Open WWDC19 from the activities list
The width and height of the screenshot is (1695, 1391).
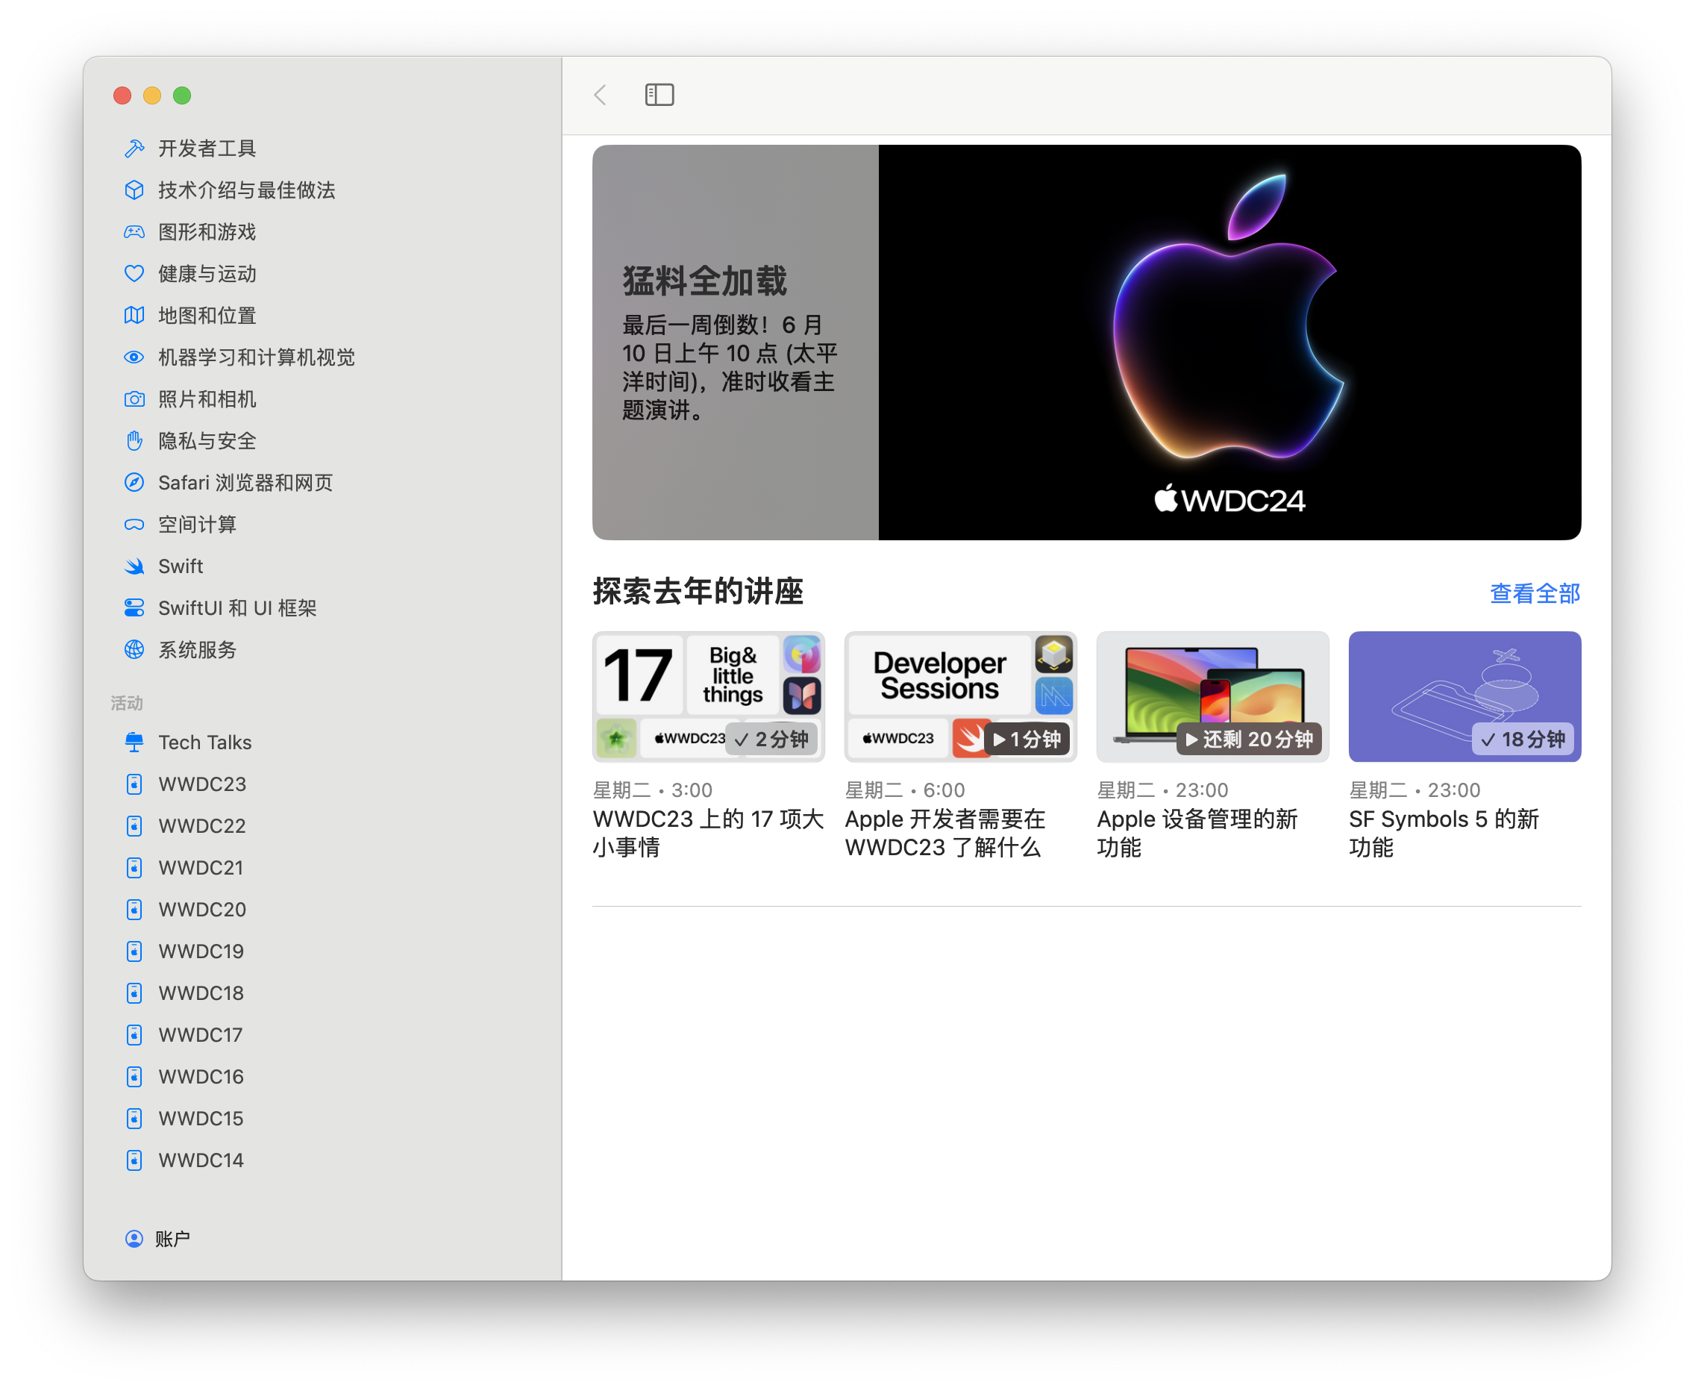pyautogui.click(x=200, y=951)
